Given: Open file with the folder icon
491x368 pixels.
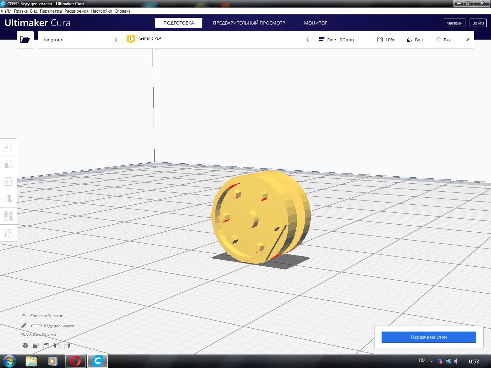Looking at the screenshot, I should [25, 40].
